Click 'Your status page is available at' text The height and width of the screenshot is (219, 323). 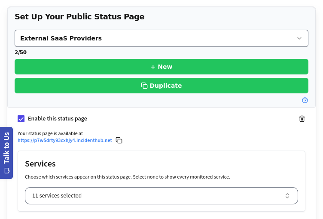50,133
